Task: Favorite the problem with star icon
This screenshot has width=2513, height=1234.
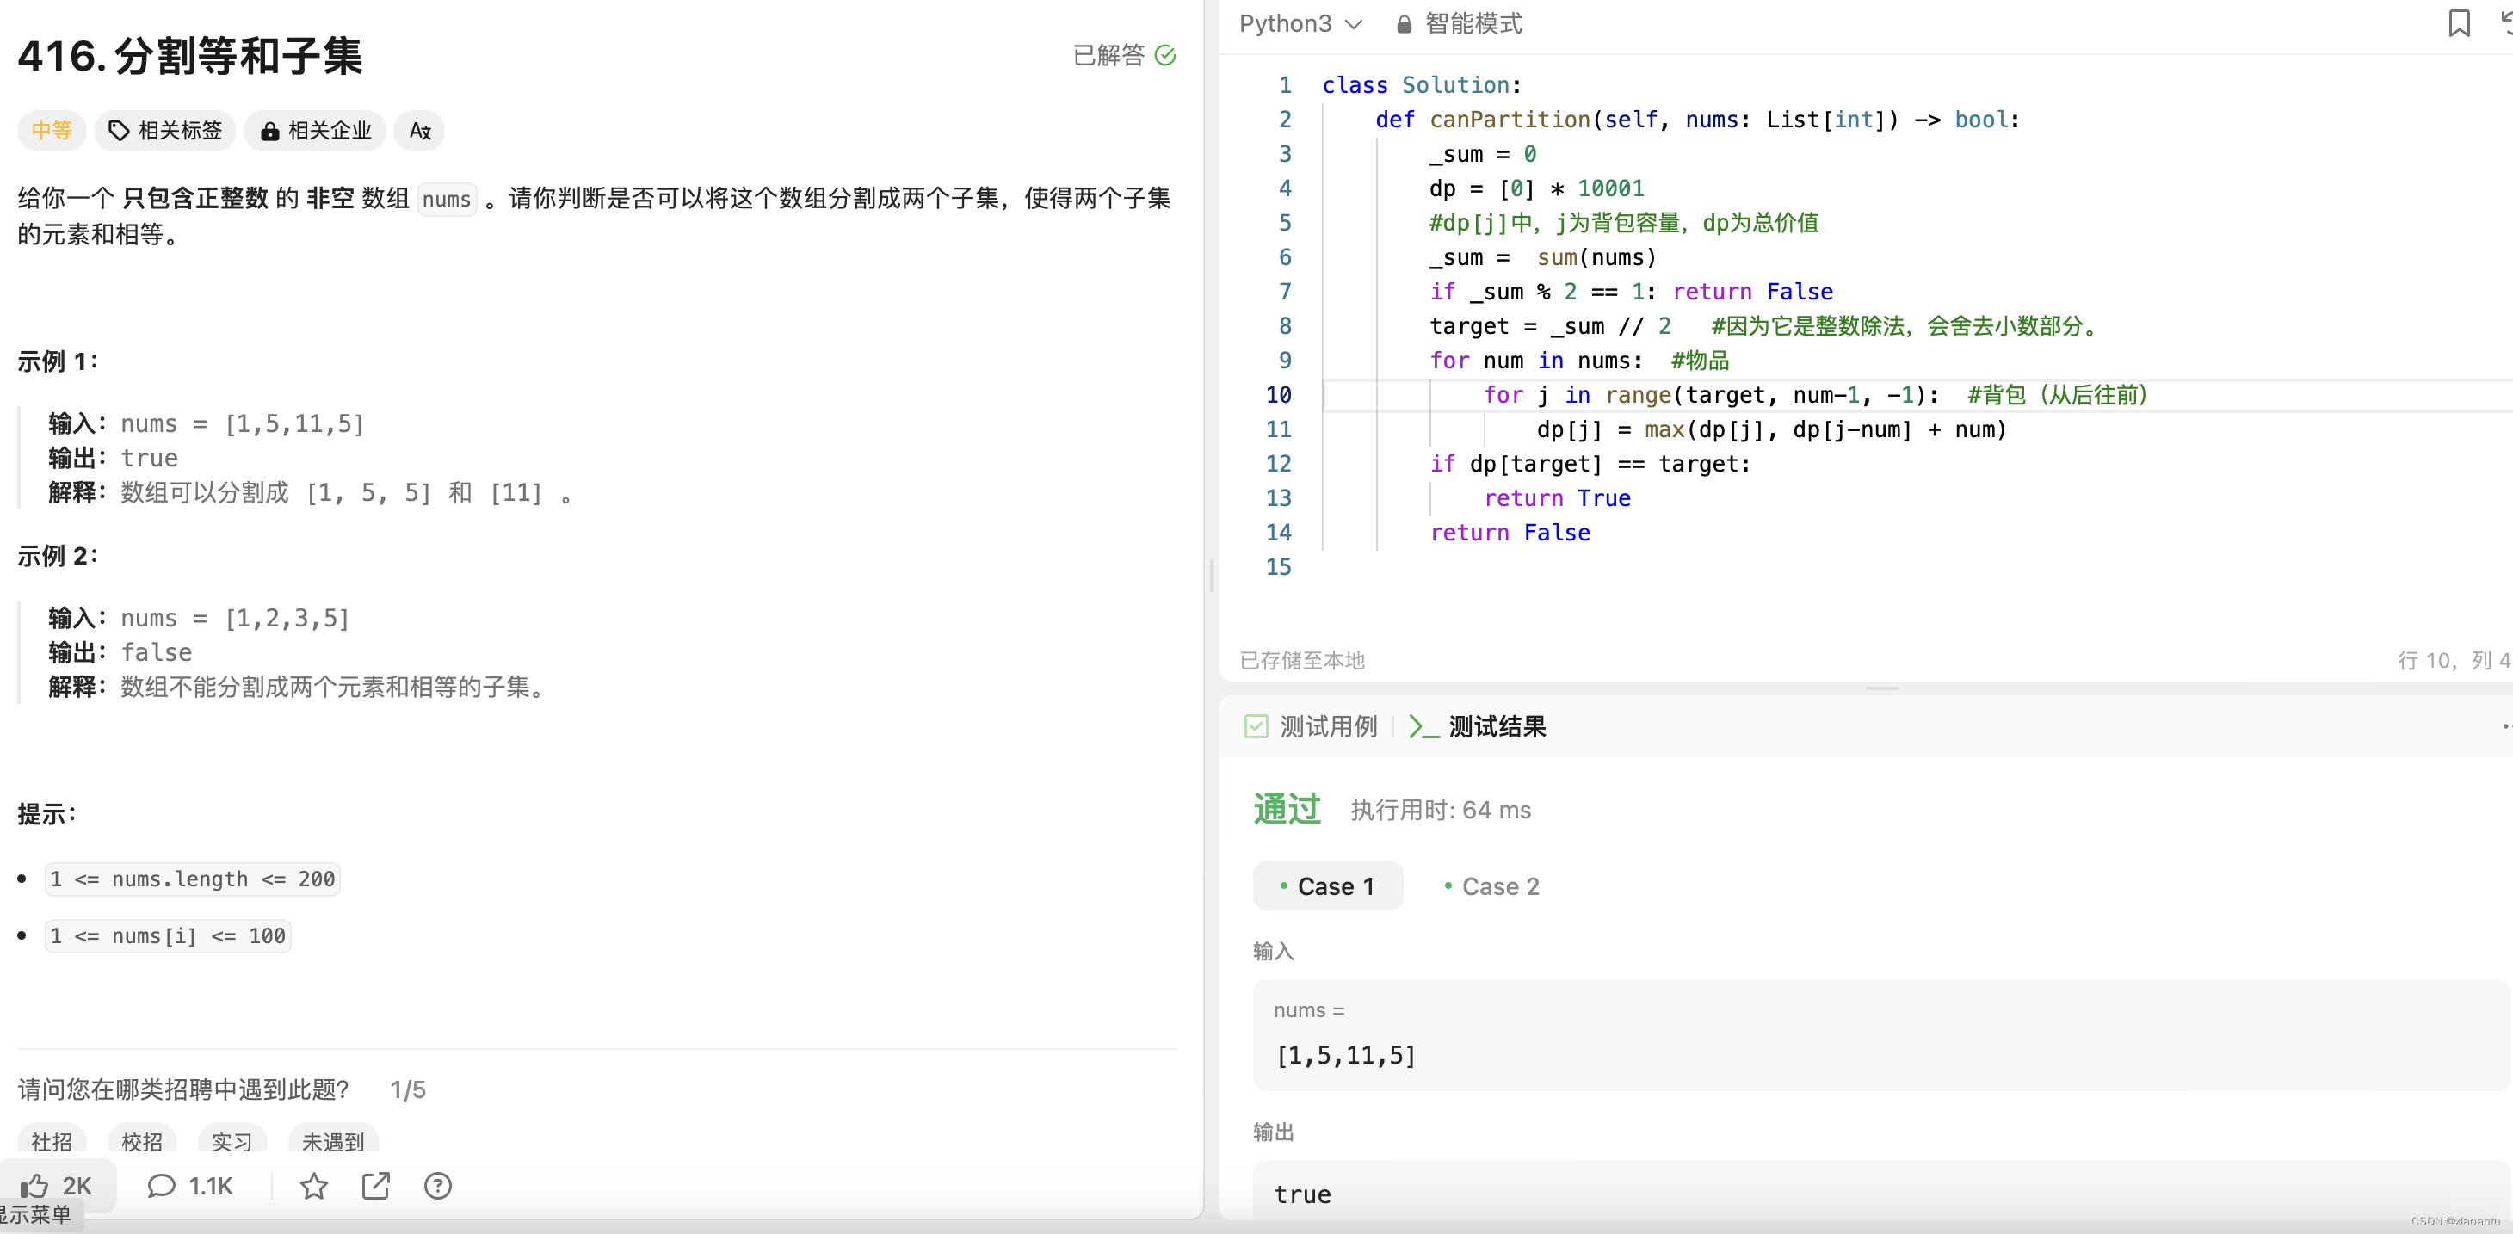Action: 313,1185
